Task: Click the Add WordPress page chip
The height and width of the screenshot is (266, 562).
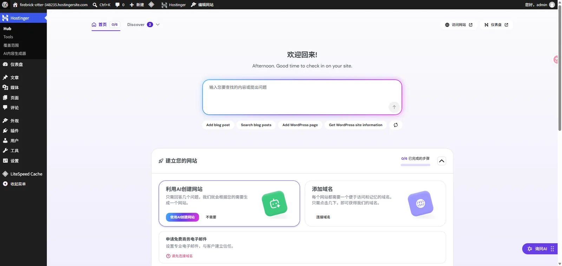Action: pyautogui.click(x=300, y=125)
